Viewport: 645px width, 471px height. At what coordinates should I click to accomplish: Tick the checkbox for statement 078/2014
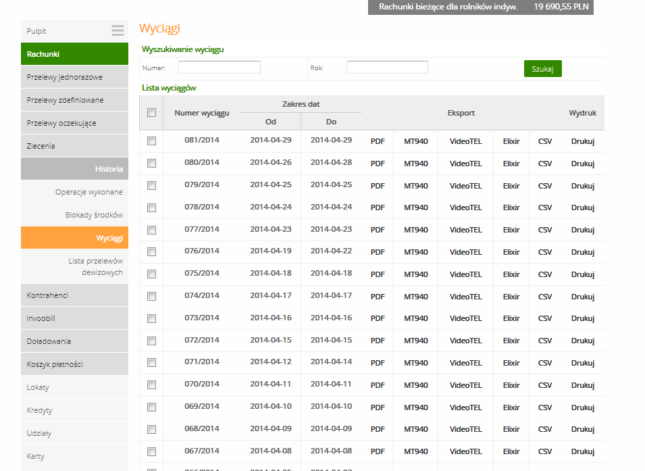pos(152,207)
